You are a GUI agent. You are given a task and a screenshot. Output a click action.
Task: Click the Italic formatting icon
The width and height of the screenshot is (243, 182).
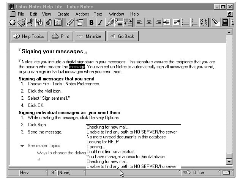(100, 22)
